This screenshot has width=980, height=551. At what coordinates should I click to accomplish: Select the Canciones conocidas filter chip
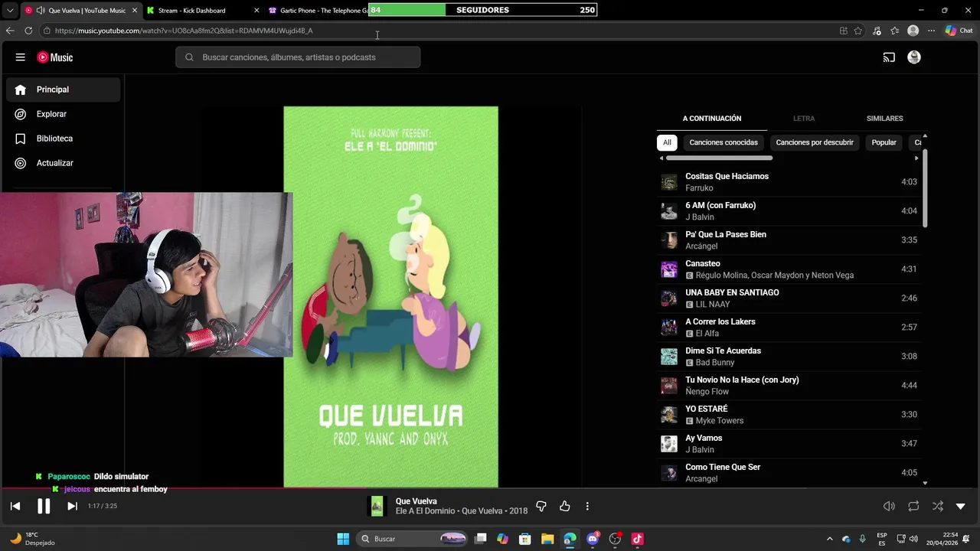pyautogui.click(x=724, y=142)
